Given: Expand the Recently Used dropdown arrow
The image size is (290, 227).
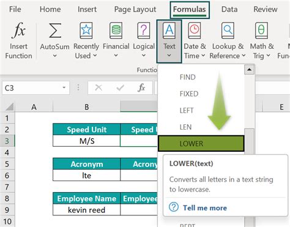Looking at the screenshot, I should pos(95,55).
